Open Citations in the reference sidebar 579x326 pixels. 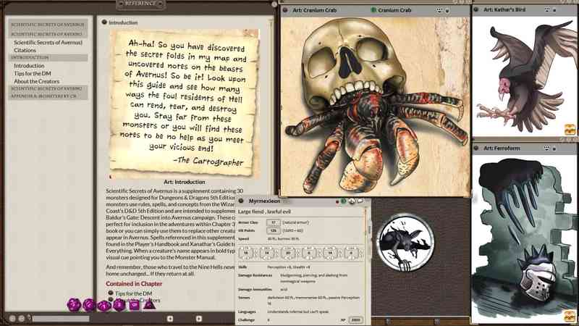[25, 50]
